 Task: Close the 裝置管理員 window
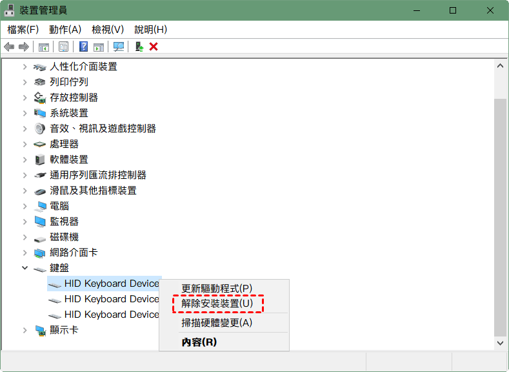(x=490, y=10)
